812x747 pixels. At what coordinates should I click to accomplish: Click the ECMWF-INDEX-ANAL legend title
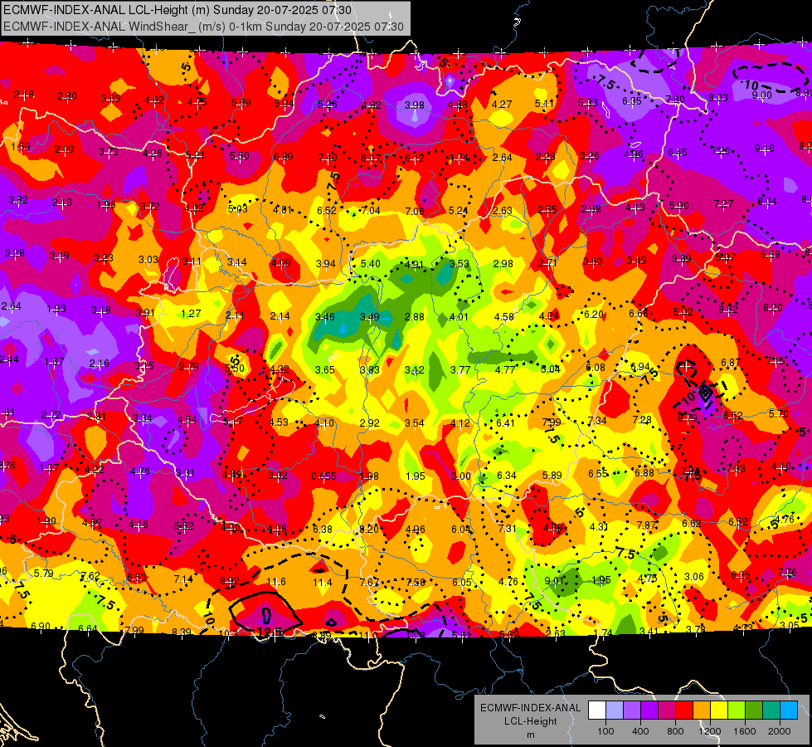(531, 708)
